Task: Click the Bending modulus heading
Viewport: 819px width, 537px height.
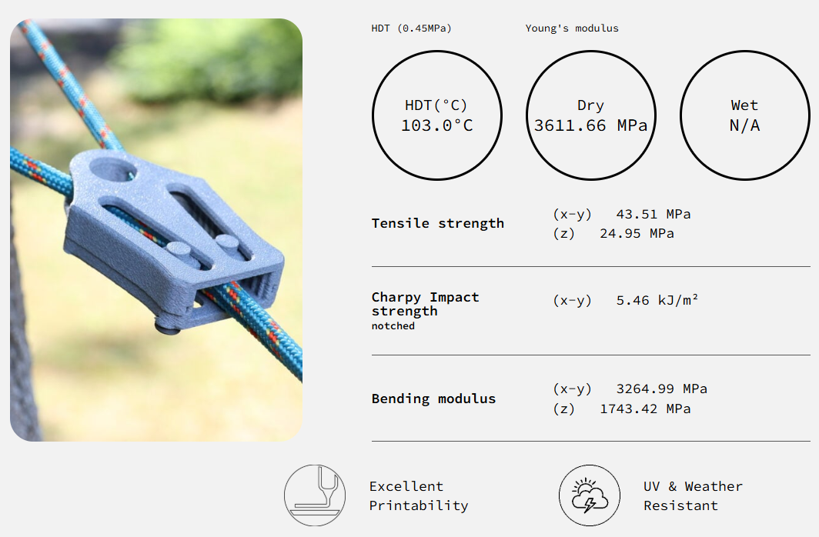Action: 433,399
